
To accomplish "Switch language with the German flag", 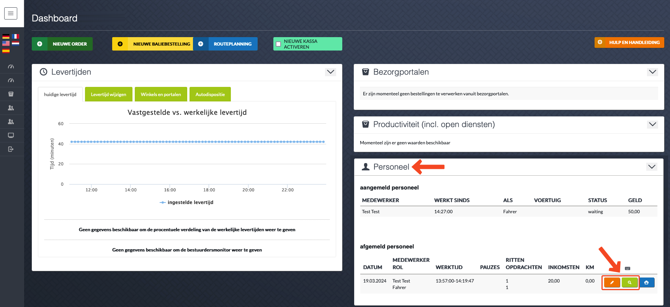I will tap(6, 36).
